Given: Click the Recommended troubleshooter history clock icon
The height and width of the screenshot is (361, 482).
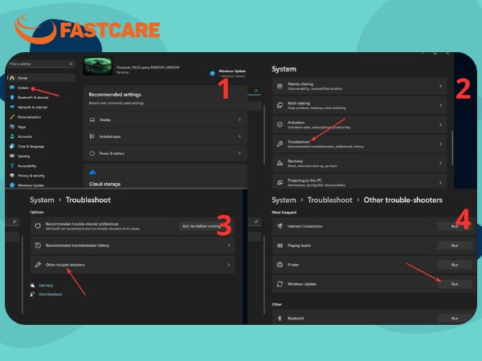Looking at the screenshot, I should [x=38, y=245].
